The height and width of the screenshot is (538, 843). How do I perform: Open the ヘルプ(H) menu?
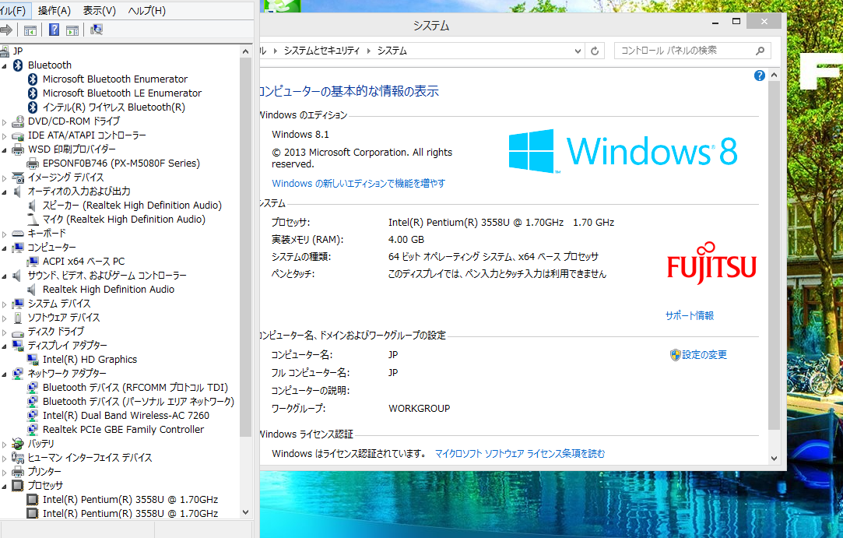coord(146,11)
